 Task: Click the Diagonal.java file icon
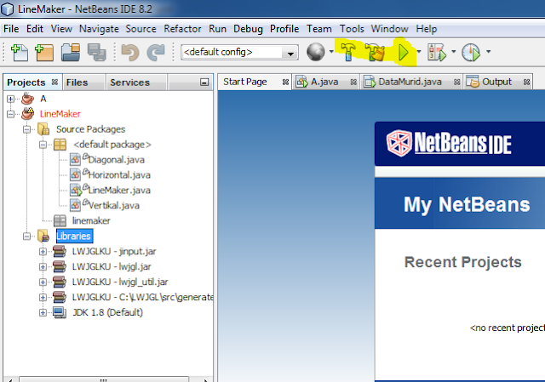pyautogui.click(x=76, y=160)
